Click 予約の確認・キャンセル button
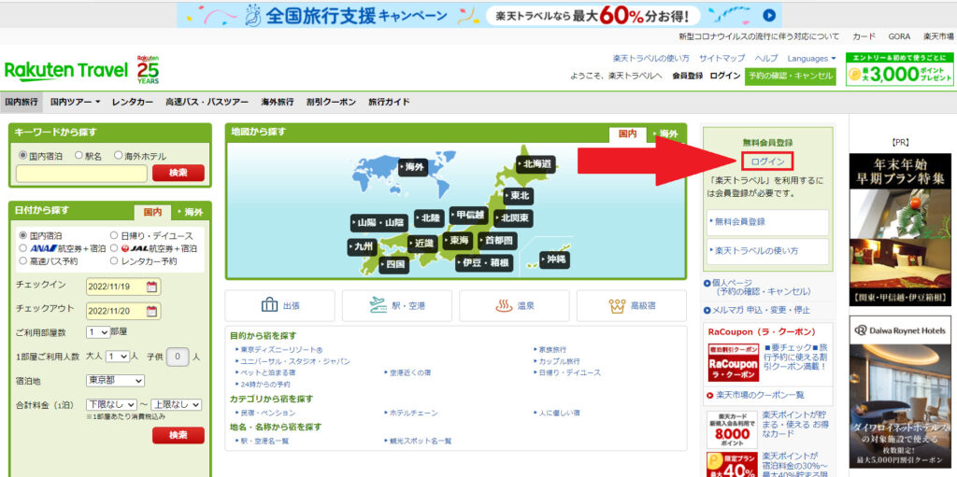 791,77
